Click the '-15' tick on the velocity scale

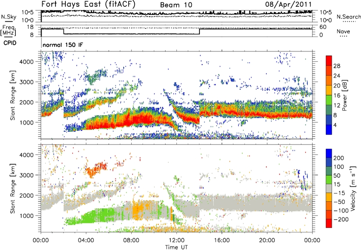[x=340, y=193]
